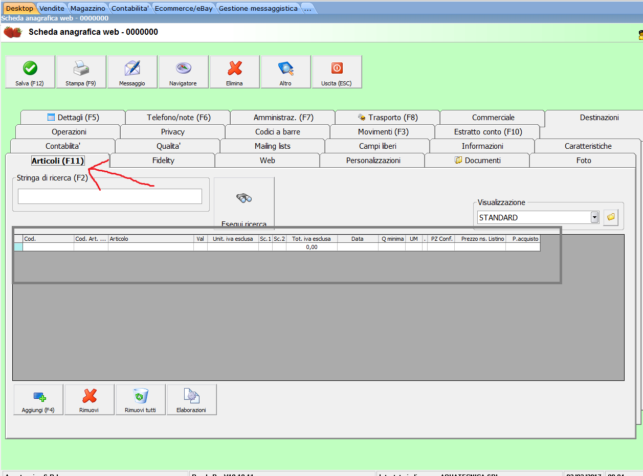The height and width of the screenshot is (476, 643).
Task: Select the Dettagli (F5) tab
Action: coord(73,118)
